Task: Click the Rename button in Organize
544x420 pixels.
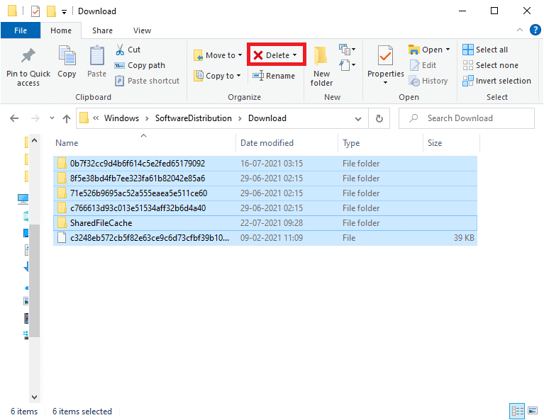Action: (x=273, y=76)
